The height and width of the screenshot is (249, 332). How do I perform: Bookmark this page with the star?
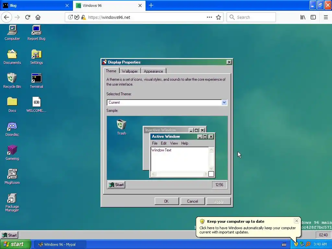click(x=219, y=18)
